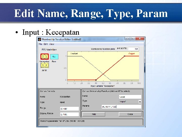Click the Type value 'input' text

coord(62,102)
